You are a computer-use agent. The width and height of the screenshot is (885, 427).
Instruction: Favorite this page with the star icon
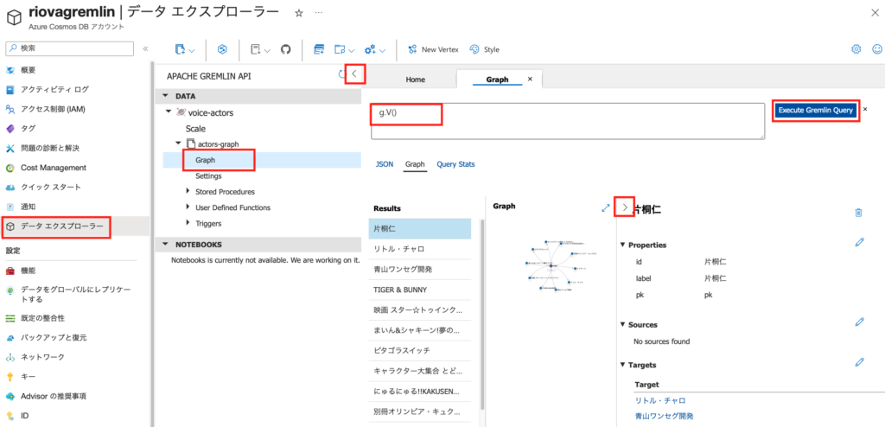299,14
